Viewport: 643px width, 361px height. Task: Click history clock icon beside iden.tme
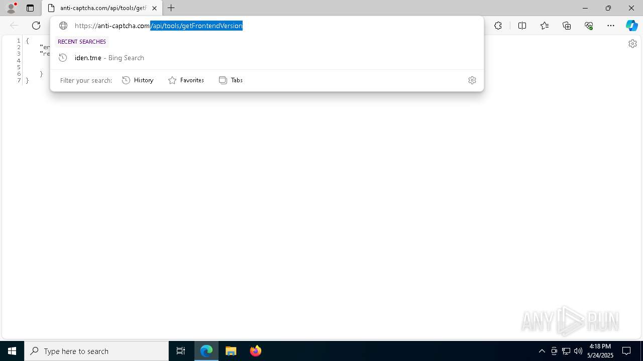pos(63,58)
